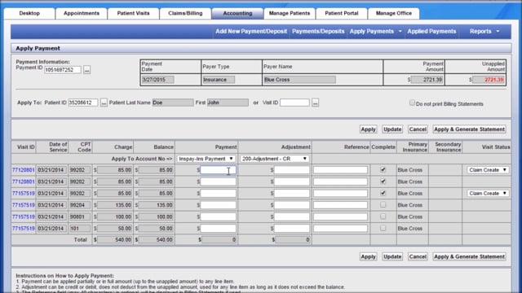This screenshot has width=522, height=293.
Task: Click payment field for 135.00 charge row
Action: tap(218, 205)
